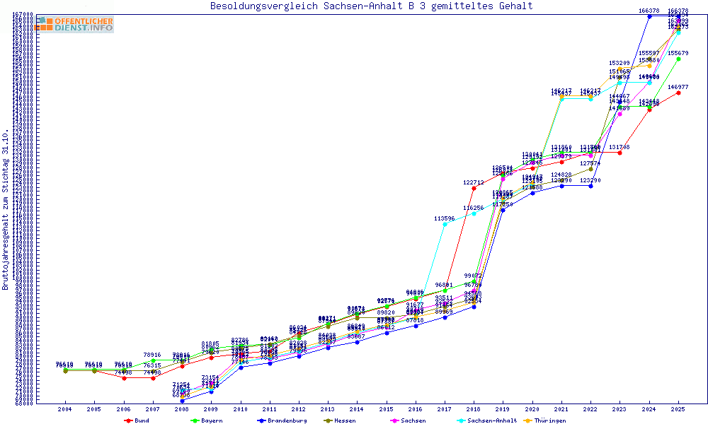Click the 2004 label on the x-axis
The image size is (708, 424).
pyautogui.click(x=64, y=409)
